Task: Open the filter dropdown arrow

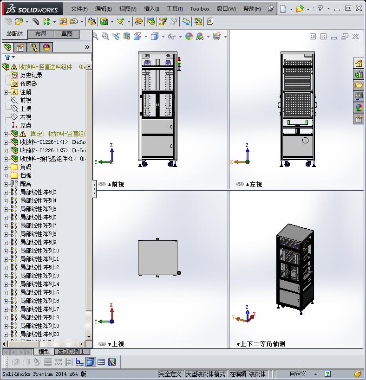Action: [13, 57]
